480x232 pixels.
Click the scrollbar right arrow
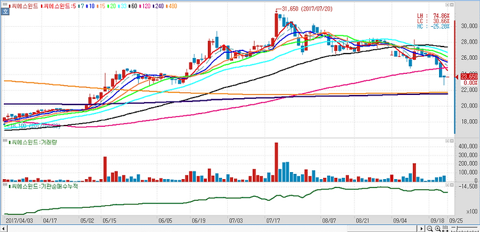(422, 228)
